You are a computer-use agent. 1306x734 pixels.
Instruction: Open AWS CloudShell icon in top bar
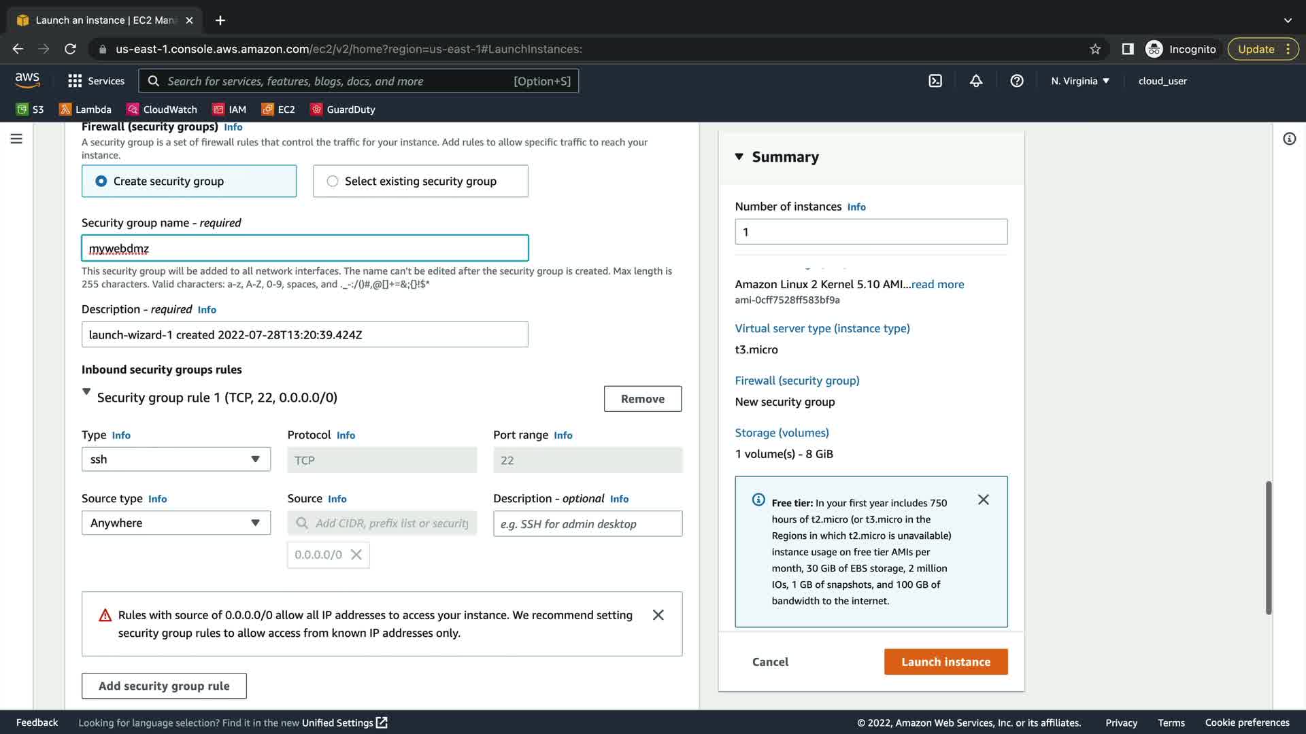coord(935,81)
